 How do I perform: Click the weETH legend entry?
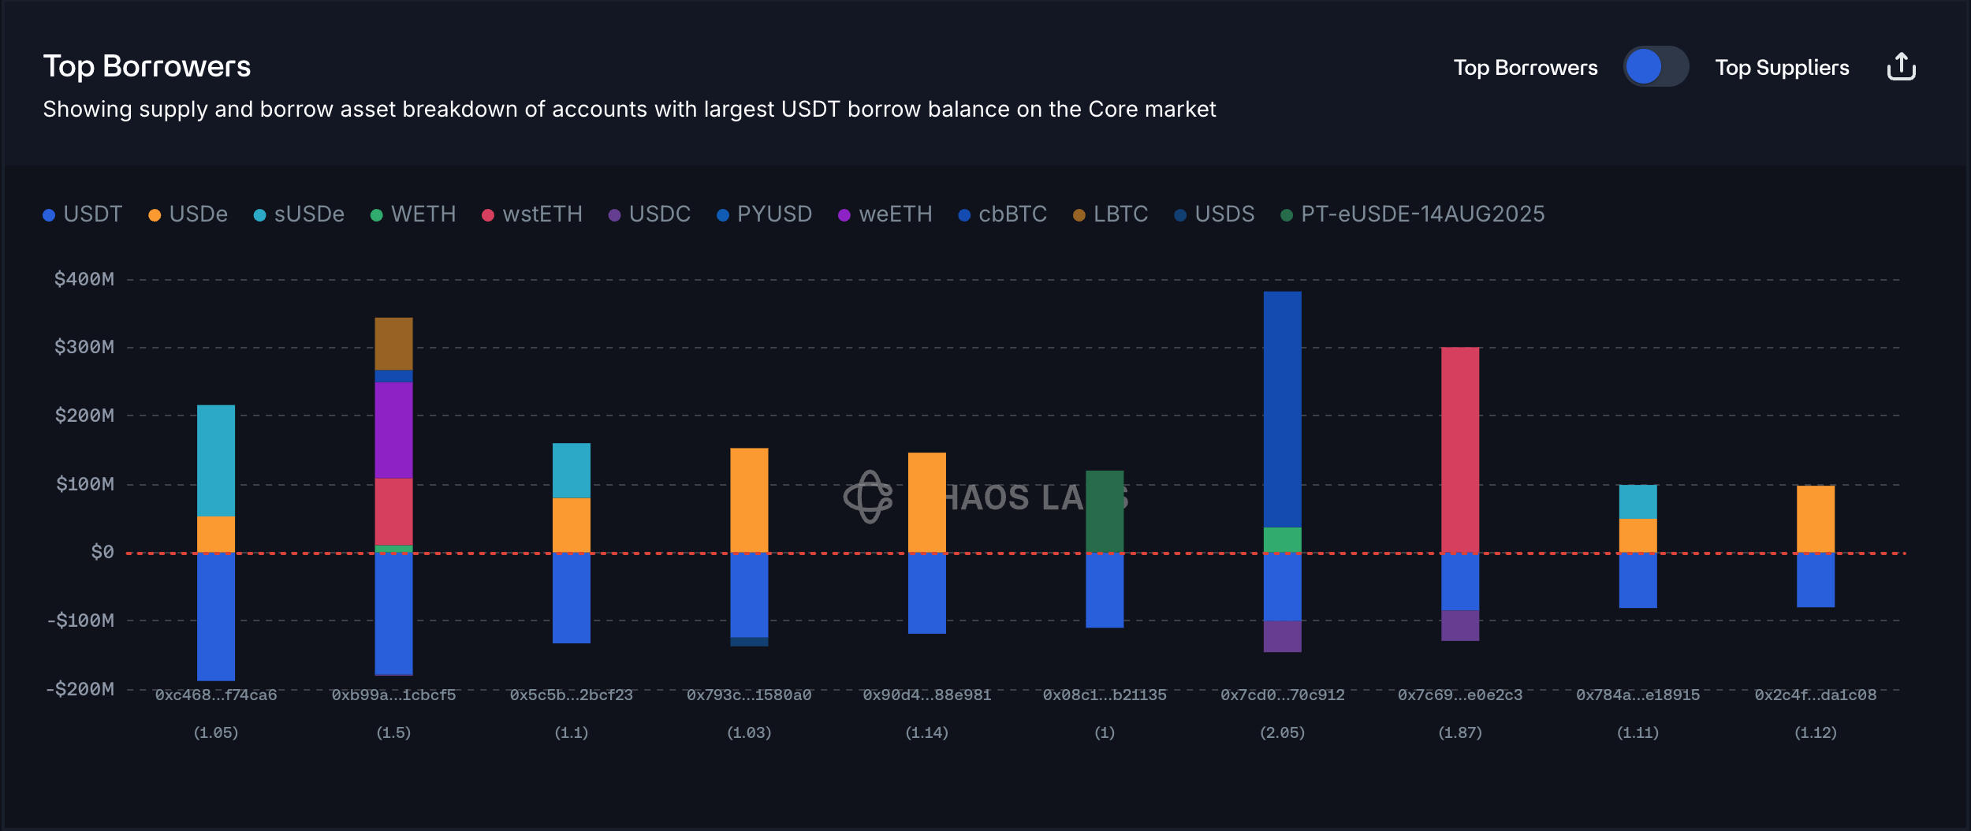tap(885, 214)
